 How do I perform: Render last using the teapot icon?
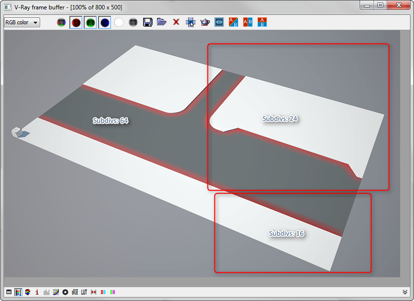click(205, 22)
